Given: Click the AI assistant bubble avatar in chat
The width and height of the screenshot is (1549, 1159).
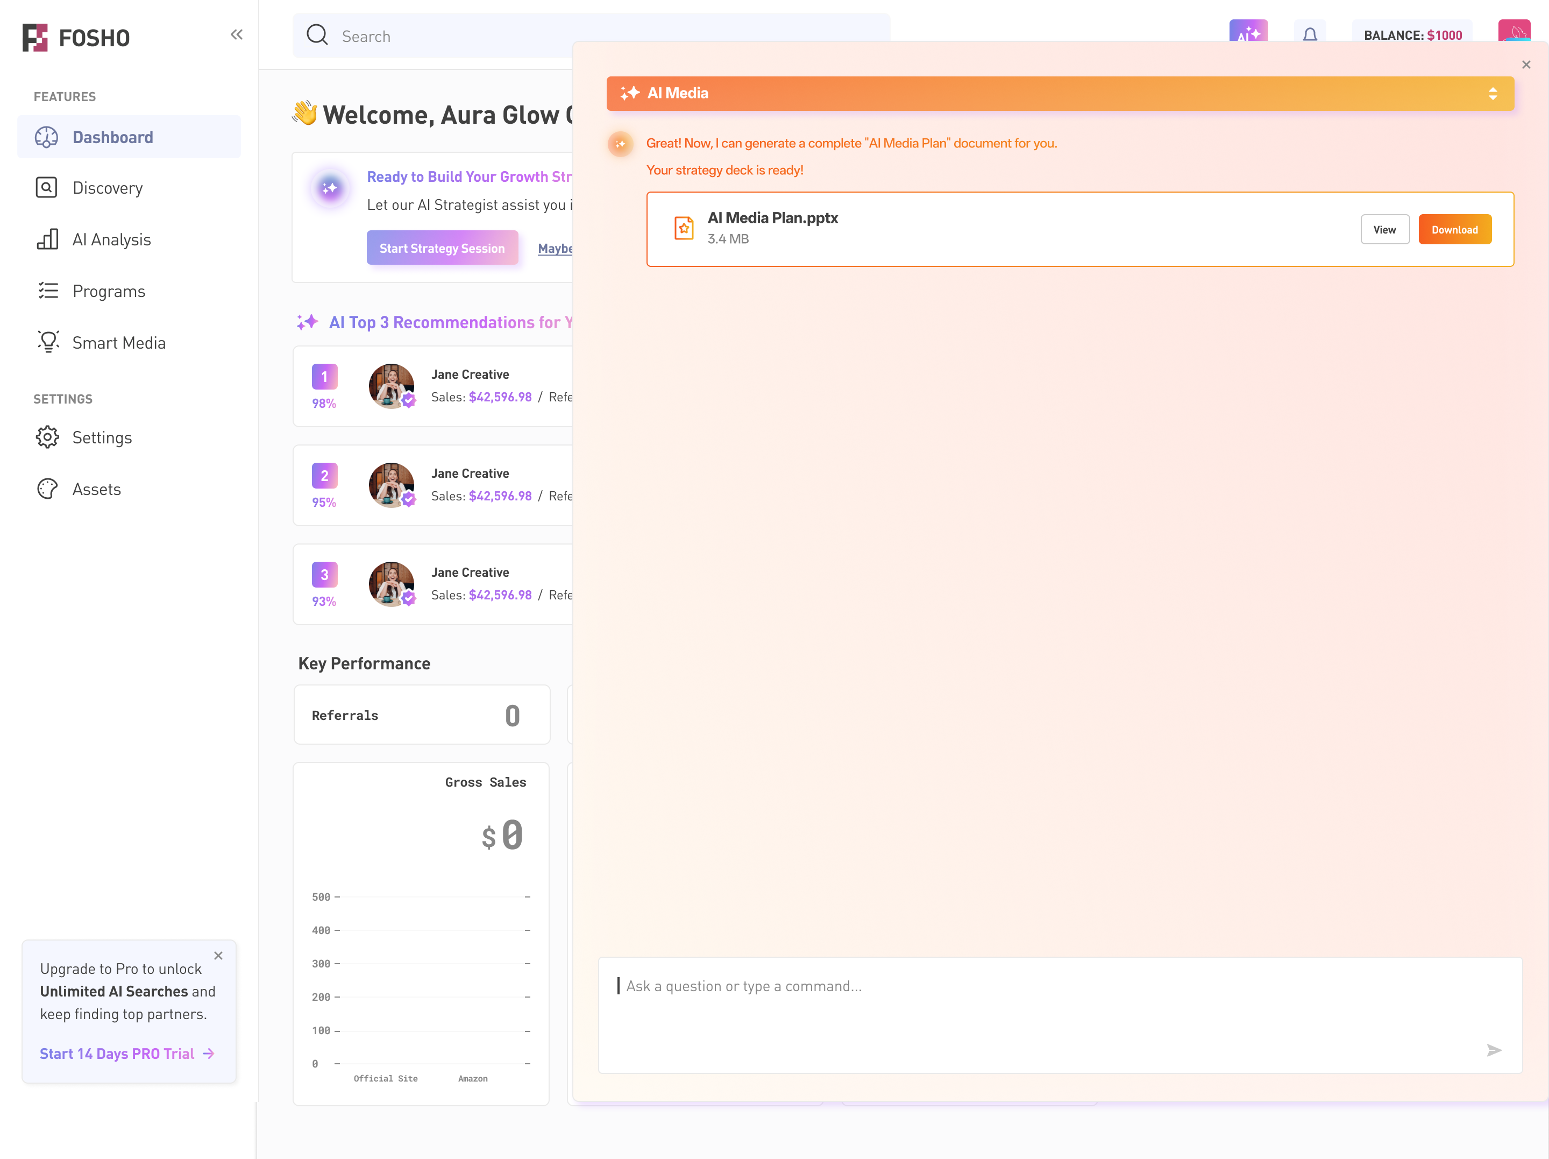Looking at the screenshot, I should point(620,144).
